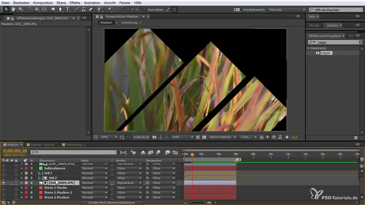Select the Roto Brush tool
Viewport: 365px width, 205px height.
(100, 9)
